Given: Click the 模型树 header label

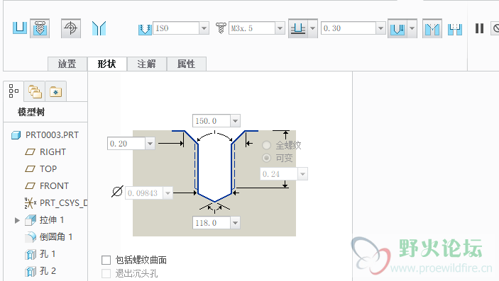Looking at the screenshot, I should (31, 112).
